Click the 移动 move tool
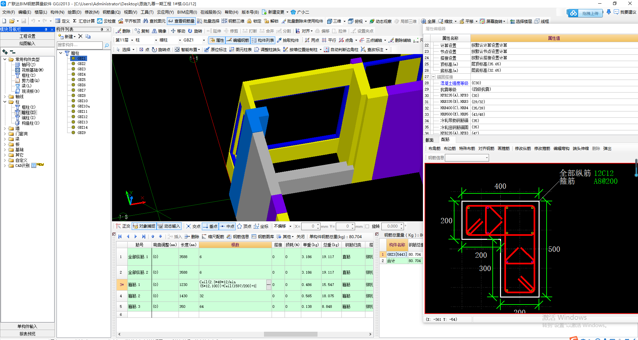638x340 pixels. tap(178, 31)
